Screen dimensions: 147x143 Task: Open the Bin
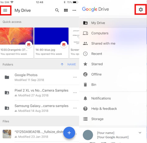click(113, 85)
